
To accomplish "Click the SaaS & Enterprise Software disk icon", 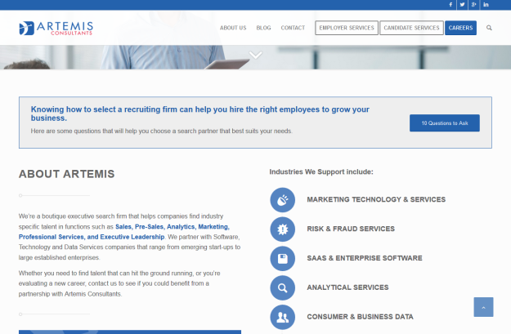I will pos(282,258).
